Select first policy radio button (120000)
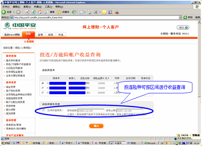The height and width of the screenshot is (146, 202). [x=43, y=83]
